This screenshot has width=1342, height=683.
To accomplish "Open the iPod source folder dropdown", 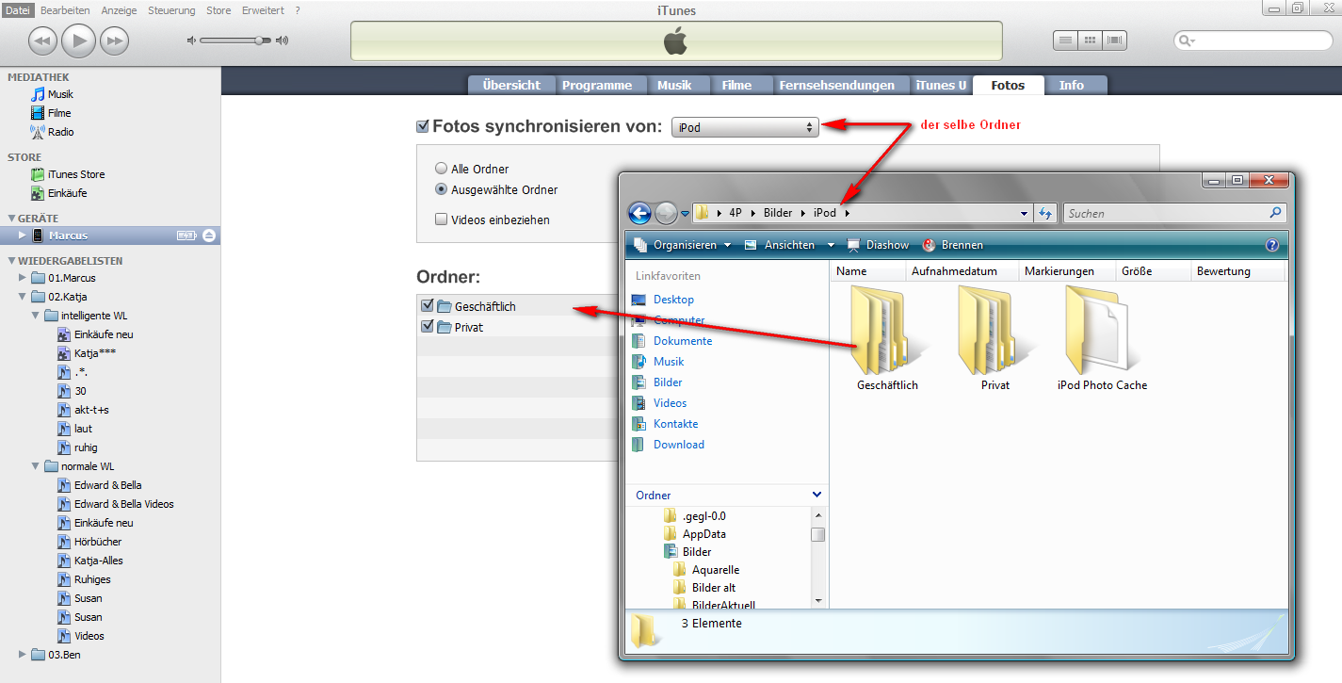I will point(745,127).
